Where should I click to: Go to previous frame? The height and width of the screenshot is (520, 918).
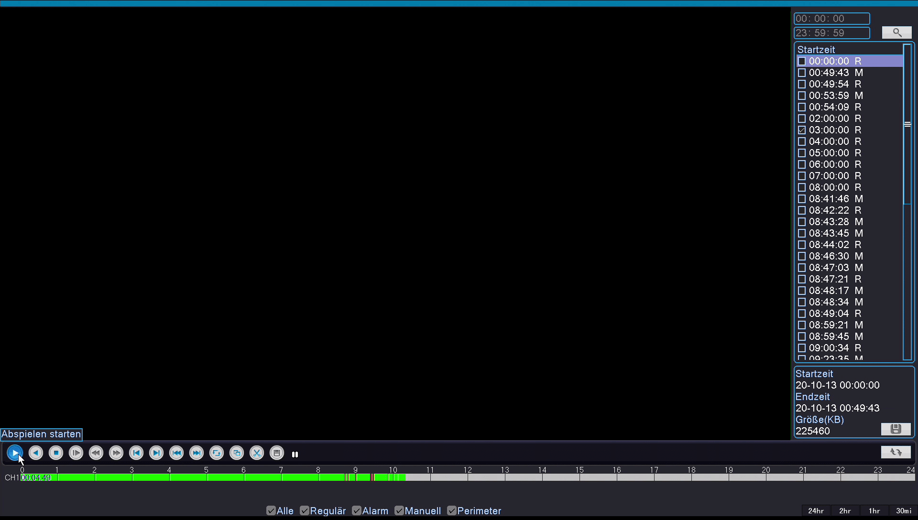pyautogui.click(x=136, y=453)
